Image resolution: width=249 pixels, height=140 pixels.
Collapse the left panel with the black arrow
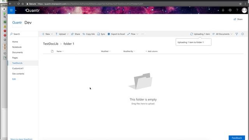(x=4, y=9)
